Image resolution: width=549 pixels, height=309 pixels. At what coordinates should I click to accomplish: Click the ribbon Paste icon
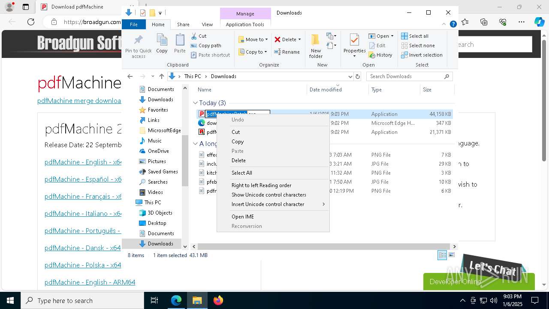[x=180, y=43]
